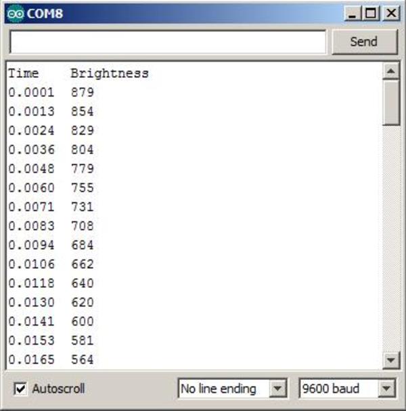The width and height of the screenshot is (406, 411).
Task: Focus the serial message input field
Action: [x=168, y=42]
